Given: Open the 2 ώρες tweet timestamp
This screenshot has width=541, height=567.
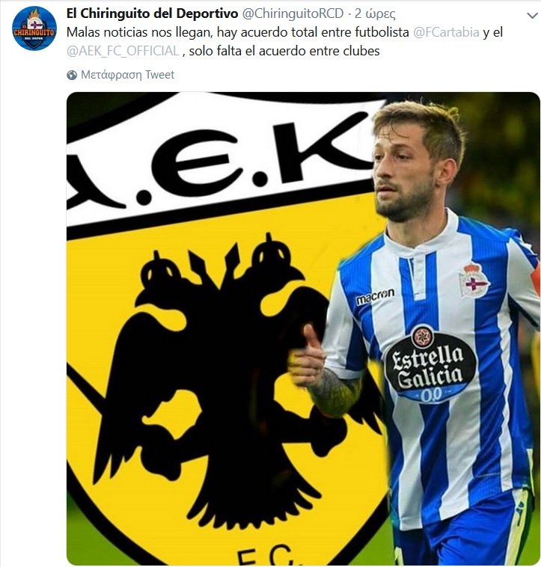Looking at the screenshot, I should click(x=375, y=13).
